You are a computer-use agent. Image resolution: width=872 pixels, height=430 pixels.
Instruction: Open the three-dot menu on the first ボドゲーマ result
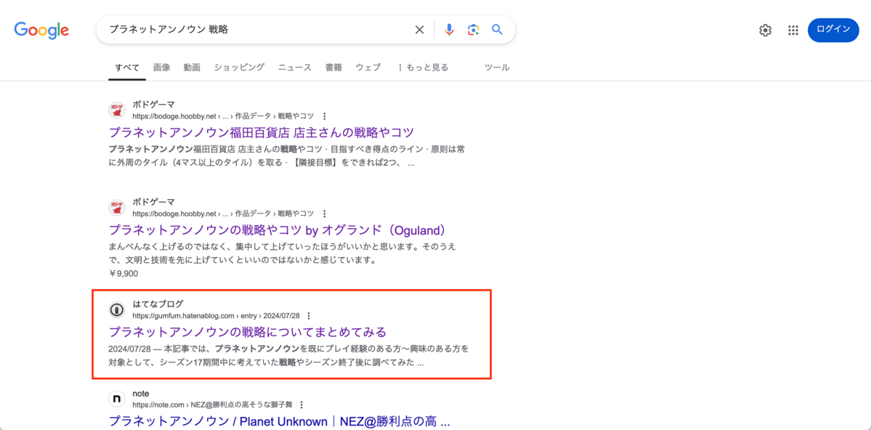pos(324,115)
